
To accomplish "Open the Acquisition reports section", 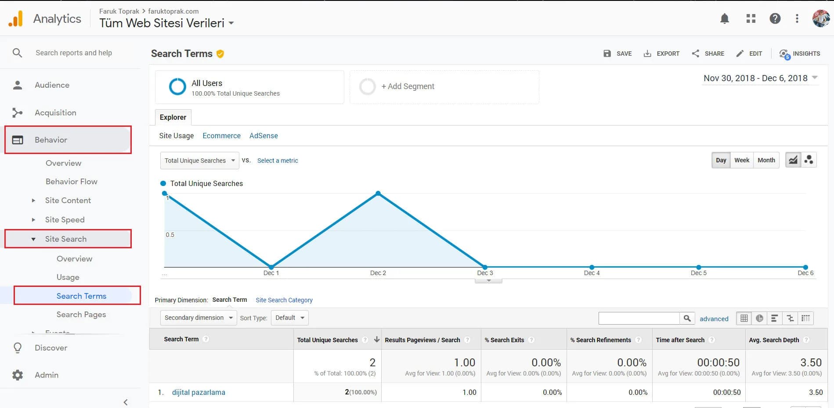I will 55,113.
